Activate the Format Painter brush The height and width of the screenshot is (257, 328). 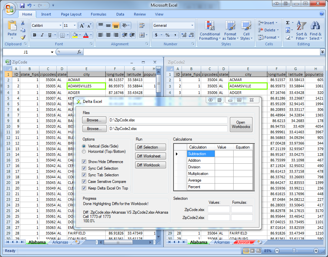pos(23,37)
